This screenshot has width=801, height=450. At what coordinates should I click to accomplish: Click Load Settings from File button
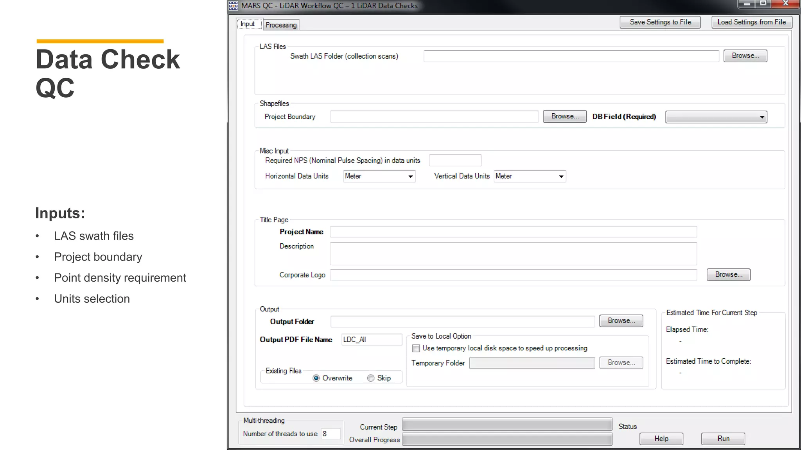coord(751,22)
